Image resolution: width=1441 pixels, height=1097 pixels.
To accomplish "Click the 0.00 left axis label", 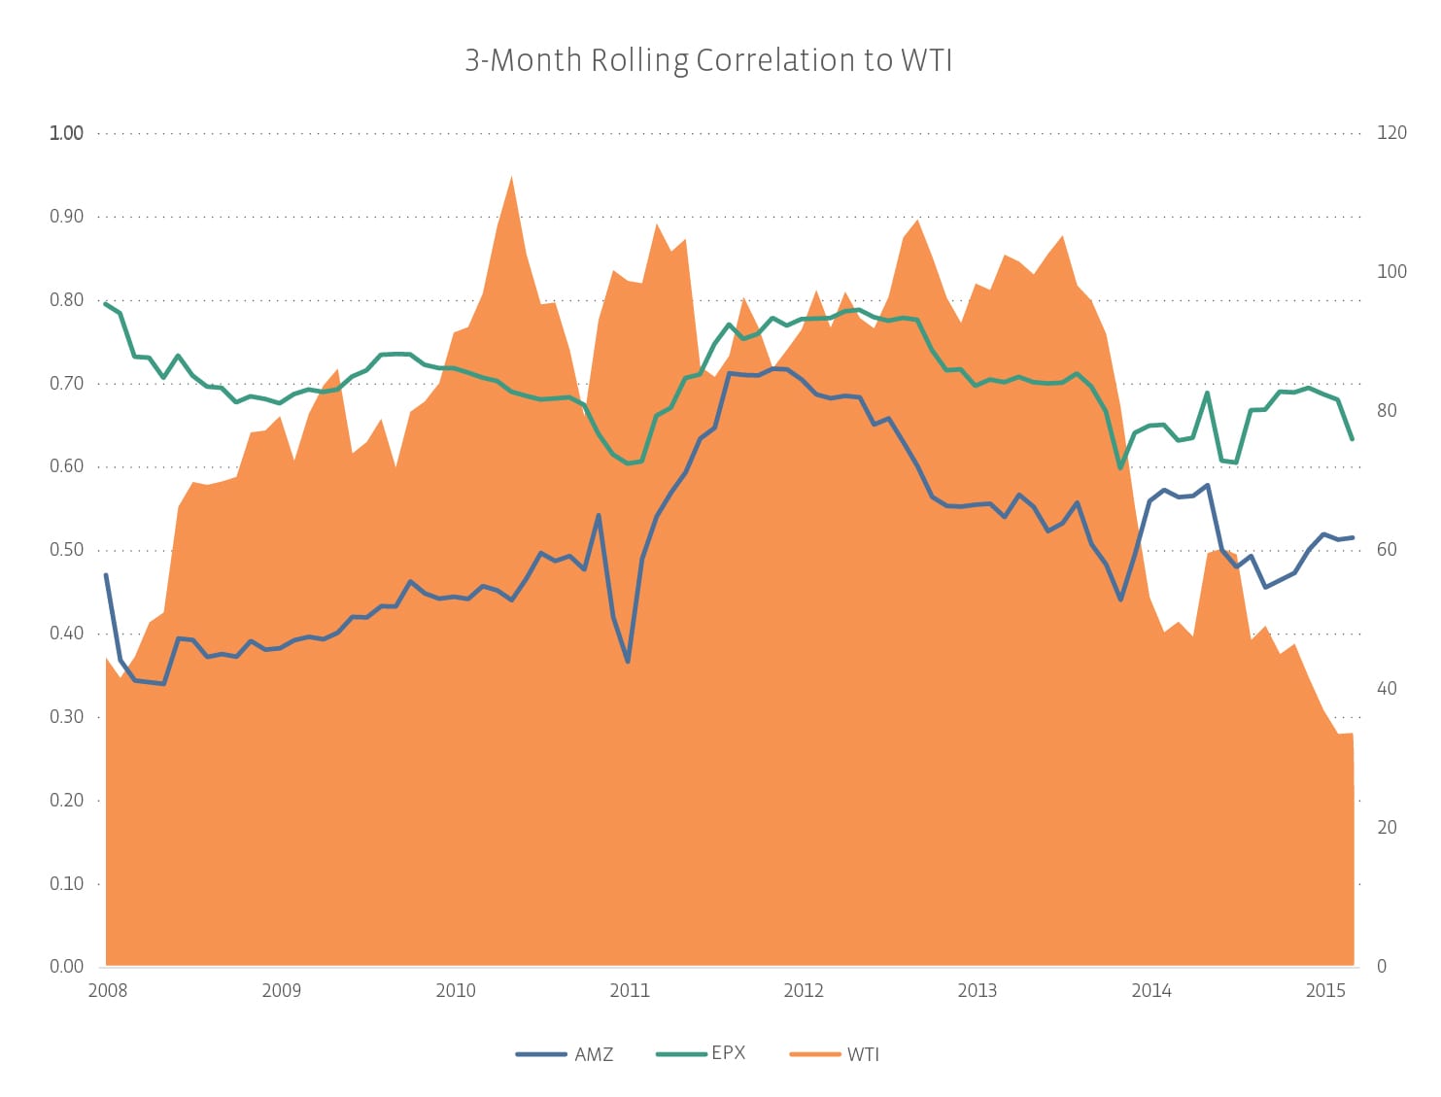I will 66,967.
